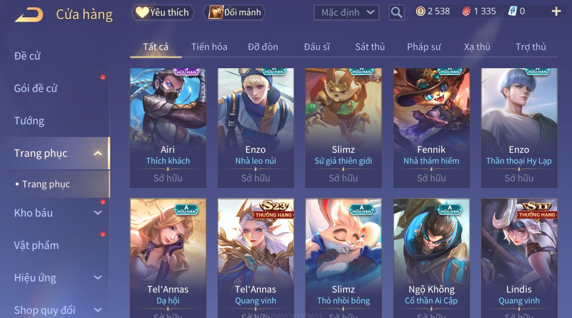Open the Mặc định sort dropdown
572x318 pixels.
346,13
